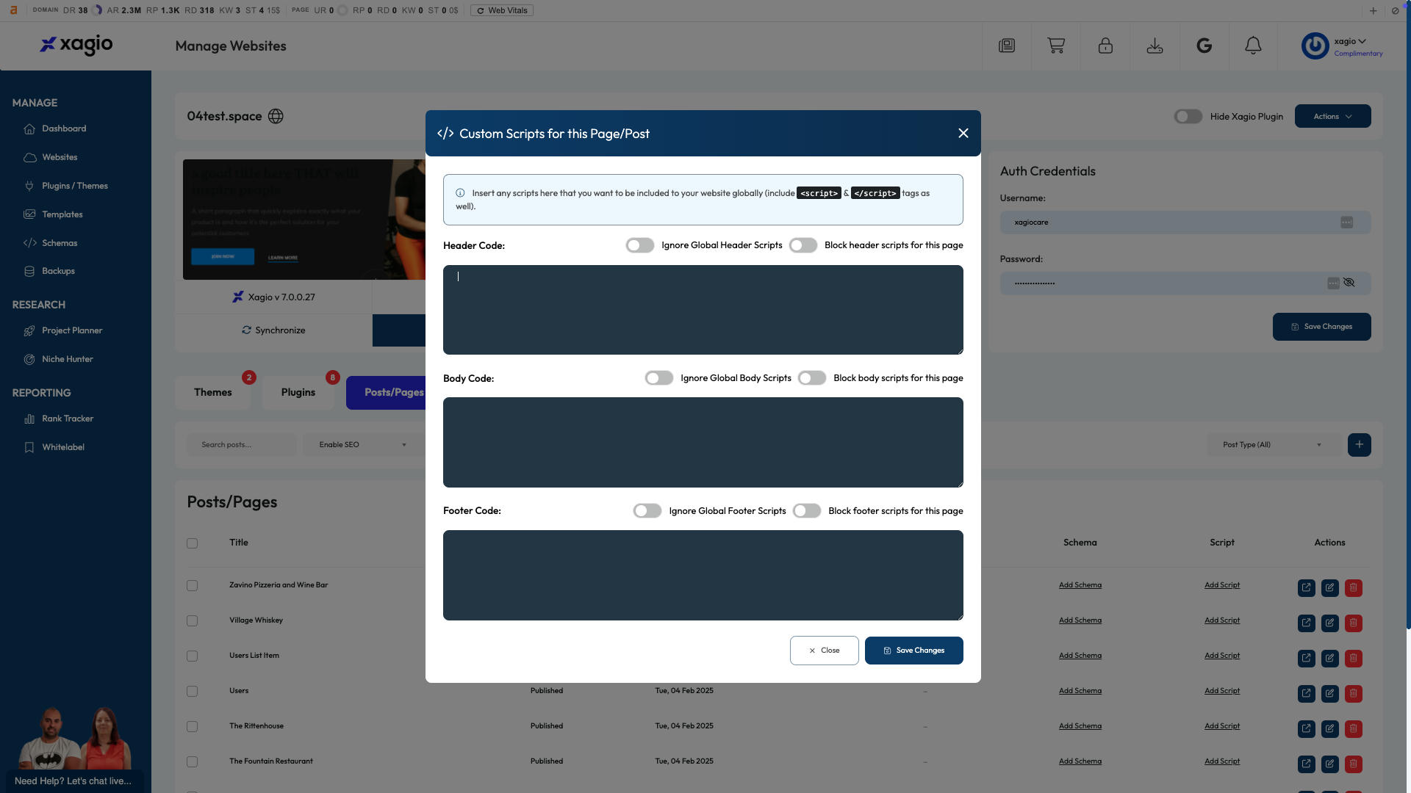
Task: Open Rank Tracker in sidebar
Action: point(68,419)
